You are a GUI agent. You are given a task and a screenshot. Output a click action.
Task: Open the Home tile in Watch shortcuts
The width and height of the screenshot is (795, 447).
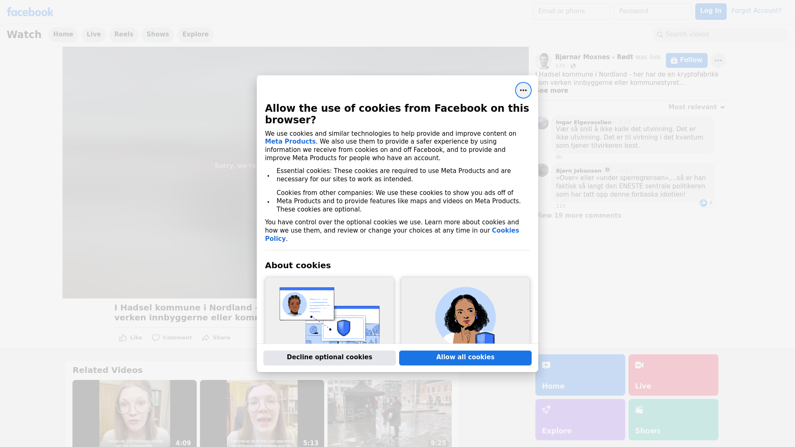(580, 375)
